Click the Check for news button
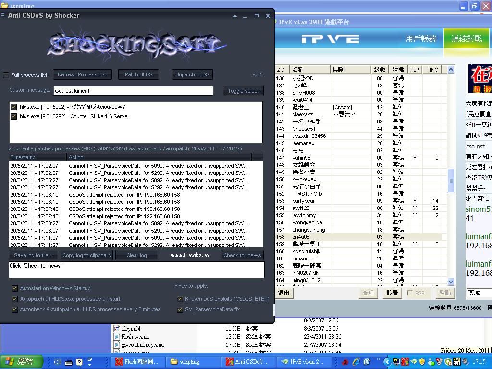The image size is (492, 369). (x=242, y=255)
